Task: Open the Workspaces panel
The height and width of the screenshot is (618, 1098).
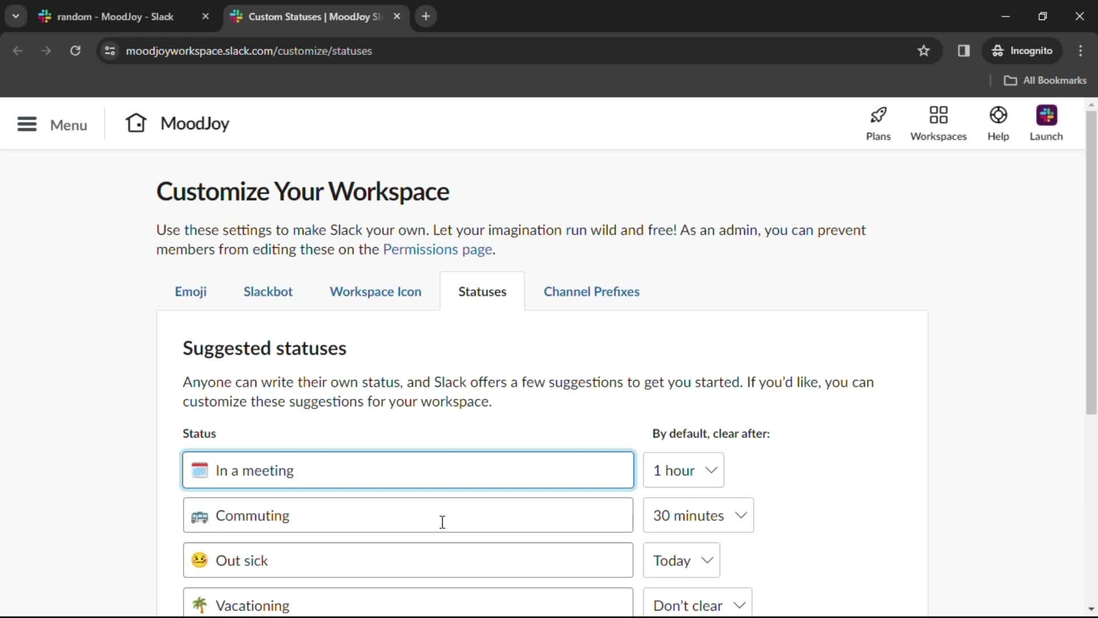Action: pyautogui.click(x=938, y=123)
